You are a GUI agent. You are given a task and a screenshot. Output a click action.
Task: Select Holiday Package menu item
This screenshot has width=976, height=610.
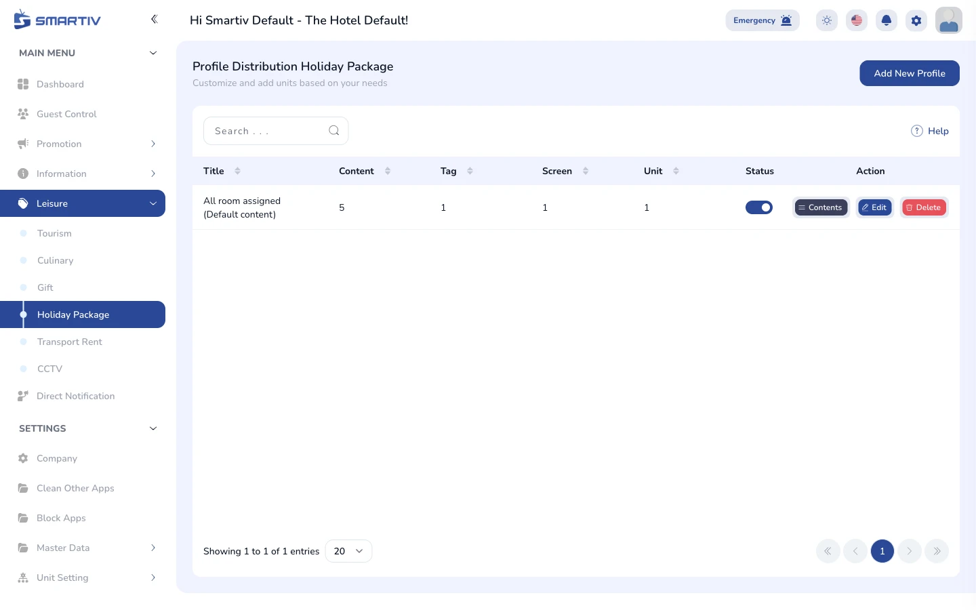coord(83,314)
